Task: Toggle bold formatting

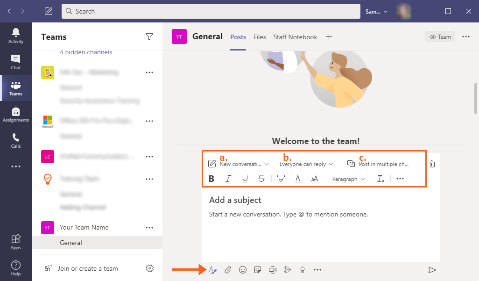Action: click(211, 179)
